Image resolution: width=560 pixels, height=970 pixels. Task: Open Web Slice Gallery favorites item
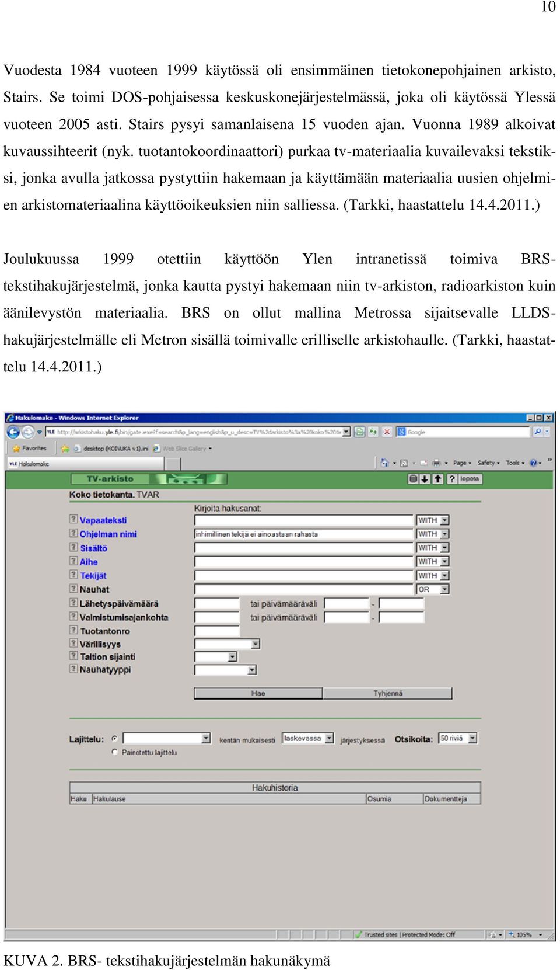click(183, 449)
